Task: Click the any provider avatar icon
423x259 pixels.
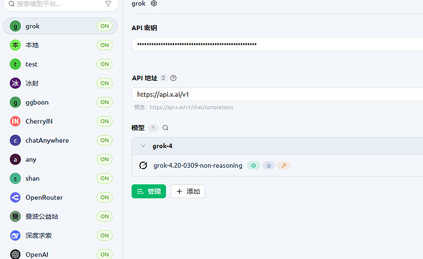Action: [15, 159]
